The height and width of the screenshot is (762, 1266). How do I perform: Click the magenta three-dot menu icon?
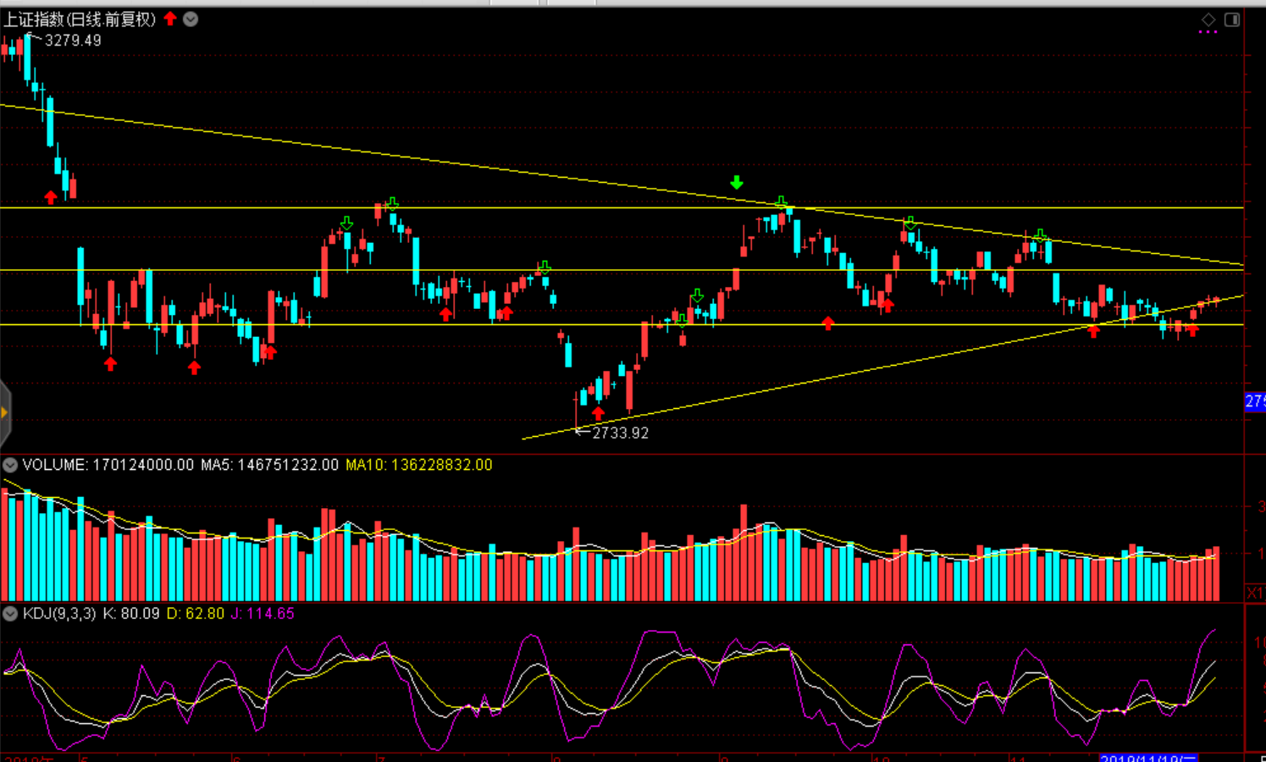1208,32
